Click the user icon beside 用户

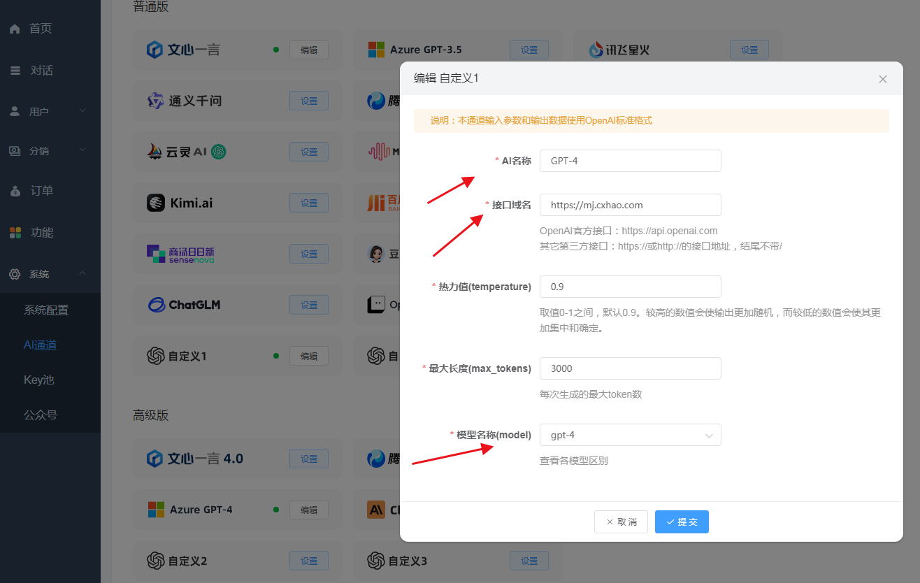point(15,111)
